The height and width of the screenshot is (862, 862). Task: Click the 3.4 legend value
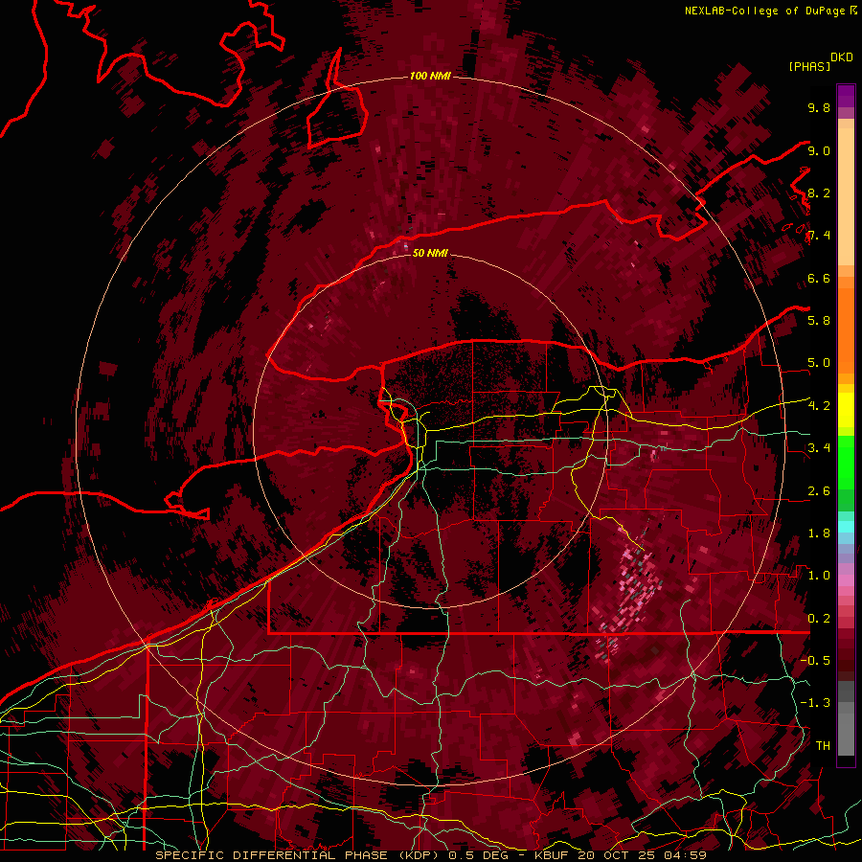pos(819,448)
